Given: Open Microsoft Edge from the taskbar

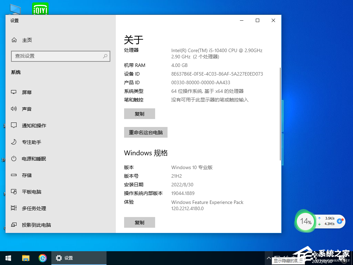Looking at the screenshot, I should click(43, 258).
